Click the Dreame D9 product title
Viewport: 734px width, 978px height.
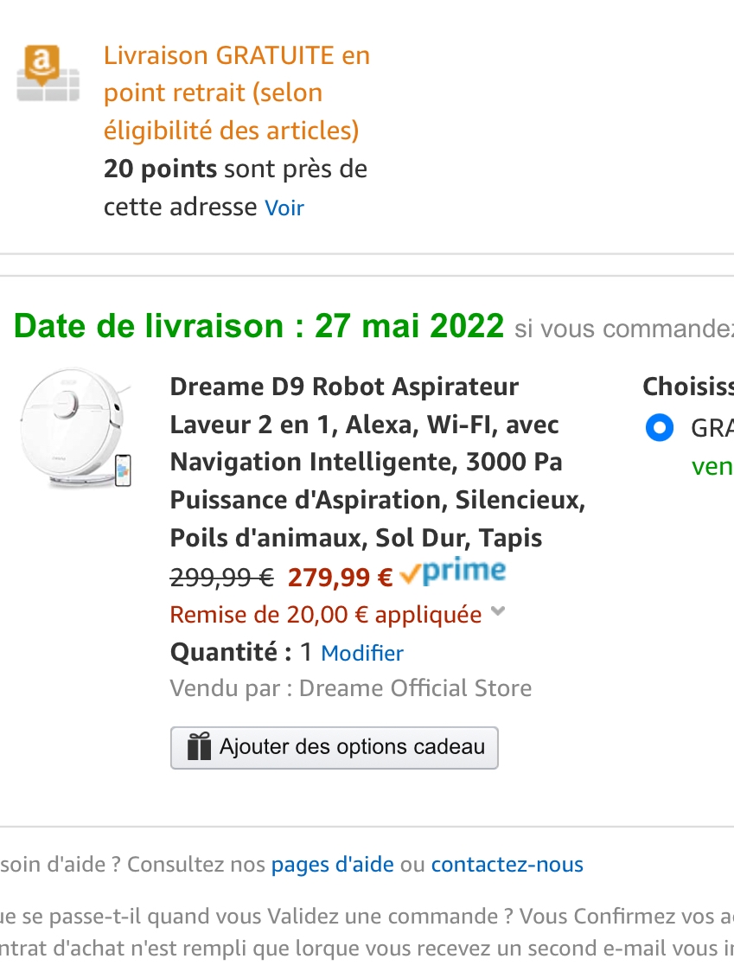tap(377, 462)
